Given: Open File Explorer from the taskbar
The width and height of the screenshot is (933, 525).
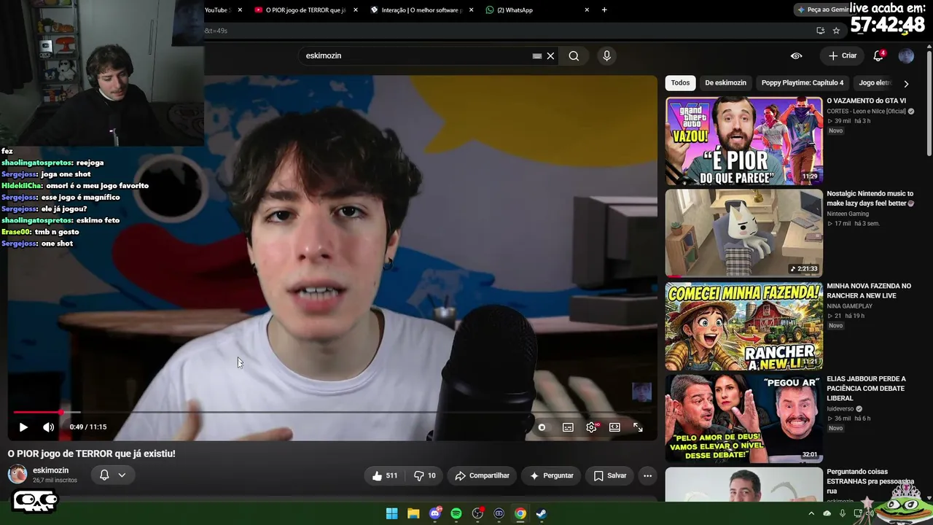Looking at the screenshot, I should click(413, 513).
